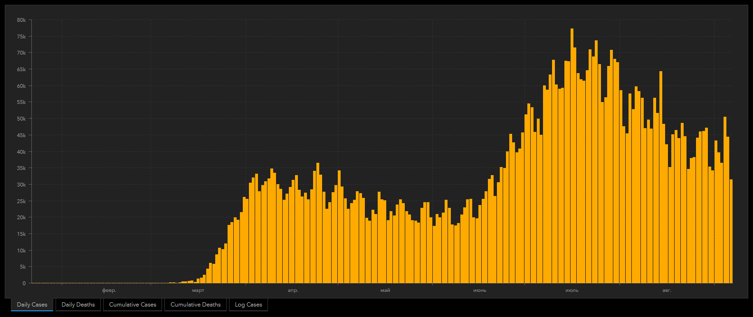
Task: Click the февр. month axis label
Action: (x=109, y=290)
